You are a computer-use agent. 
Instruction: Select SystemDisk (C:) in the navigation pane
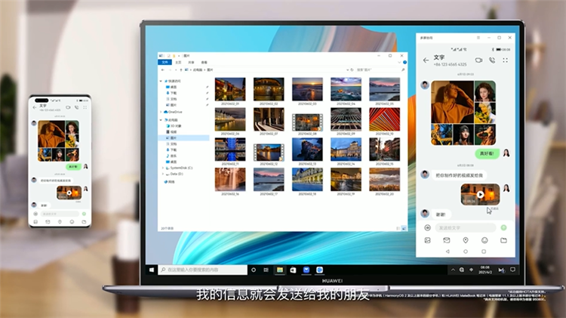tap(180, 168)
